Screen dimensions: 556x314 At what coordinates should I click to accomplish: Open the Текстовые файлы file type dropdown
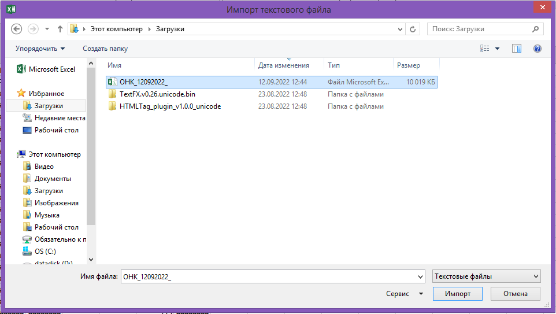point(486,276)
